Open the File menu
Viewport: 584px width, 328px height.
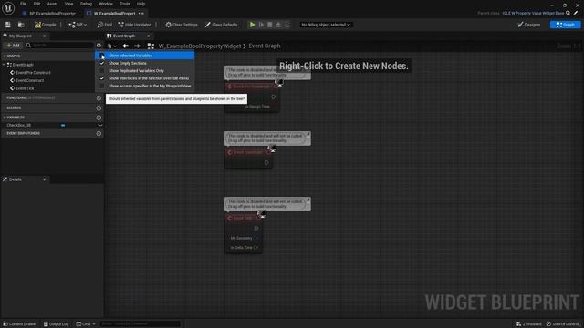[x=23, y=4]
